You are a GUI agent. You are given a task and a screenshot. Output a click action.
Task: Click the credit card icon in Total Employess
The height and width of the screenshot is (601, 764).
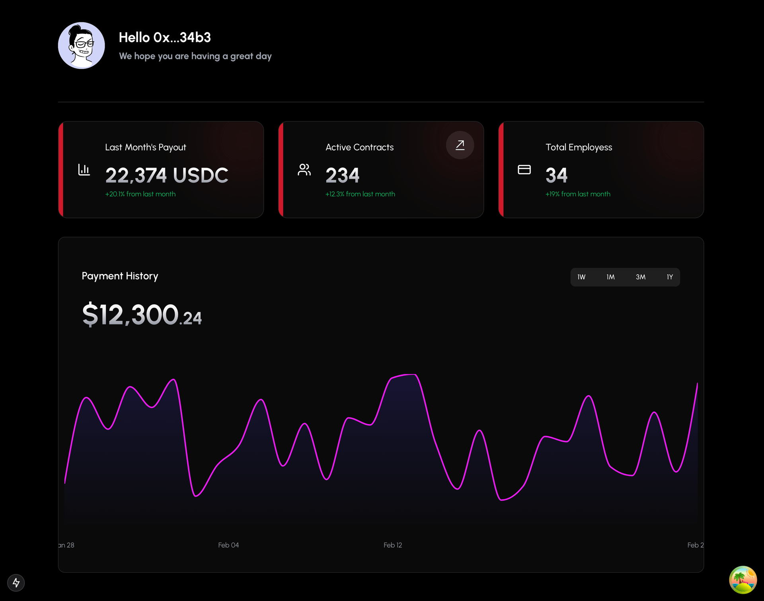pyautogui.click(x=524, y=169)
